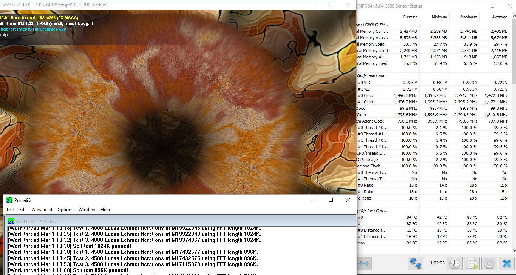516x275 pixels.
Task: Select the 'Self-test 1024K passed!' log line
Action: pos(69,246)
